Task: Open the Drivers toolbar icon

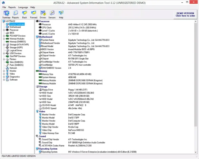Action: click(43, 15)
